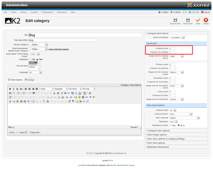Switch to the Image tab
The height and width of the screenshot is (170, 213).
pos(30,80)
